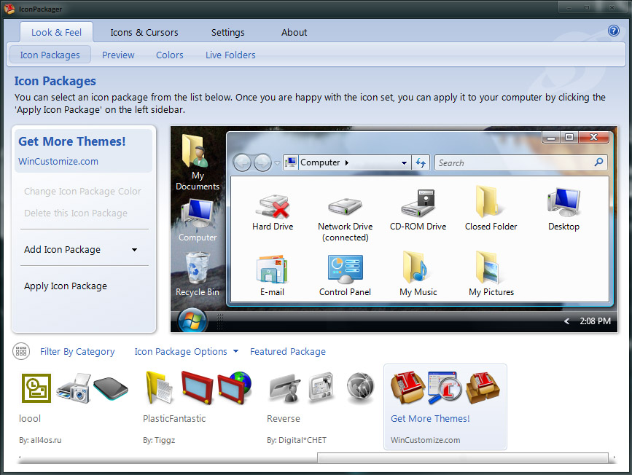Click the Windows Start orb in preview
632x475 pixels.
coord(192,321)
